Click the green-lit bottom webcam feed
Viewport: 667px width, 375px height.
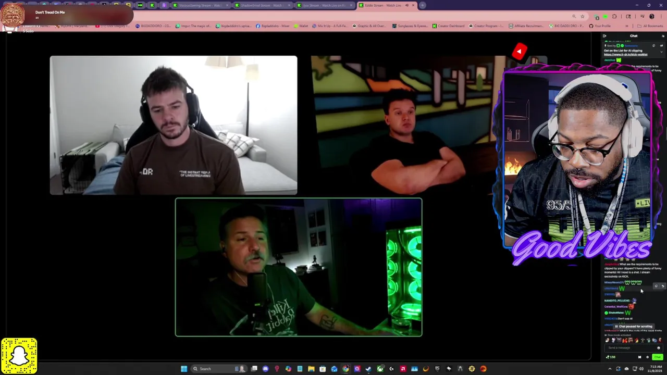299,267
